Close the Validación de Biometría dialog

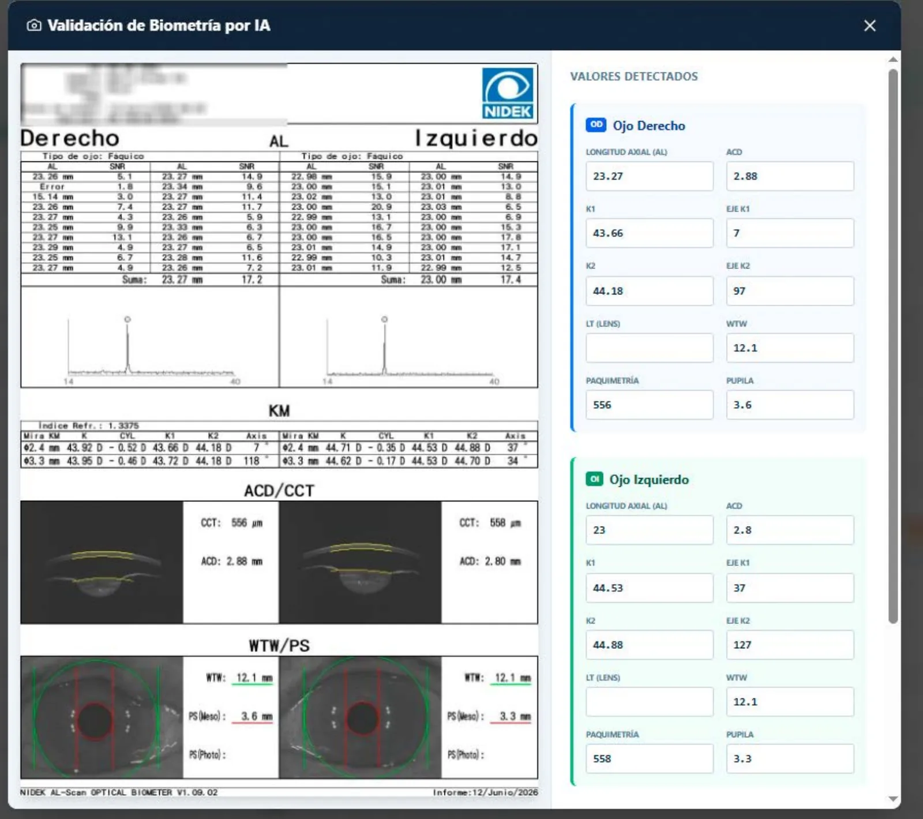tap(869, 26)
